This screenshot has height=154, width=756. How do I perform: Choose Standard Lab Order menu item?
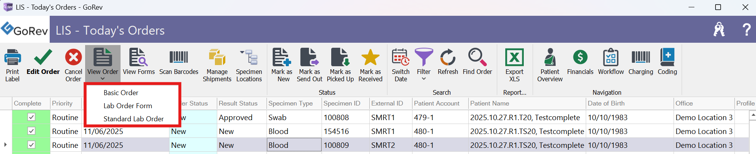[134, 119]
